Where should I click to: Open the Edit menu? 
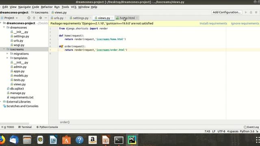point(5,7)
